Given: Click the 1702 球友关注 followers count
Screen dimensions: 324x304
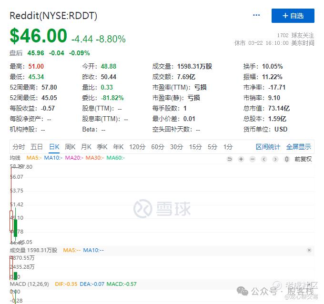Looking at the screenshot, I should coord(295,35).
